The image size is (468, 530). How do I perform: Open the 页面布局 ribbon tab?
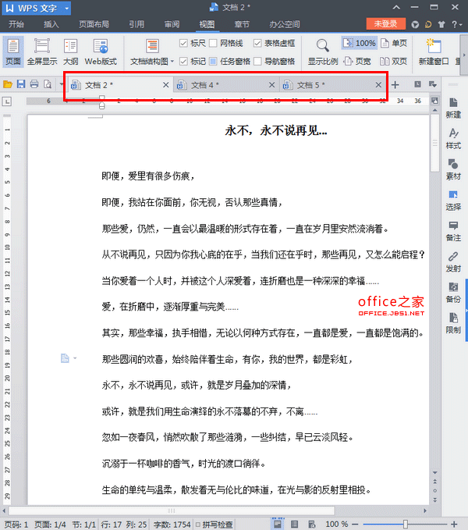94,25
